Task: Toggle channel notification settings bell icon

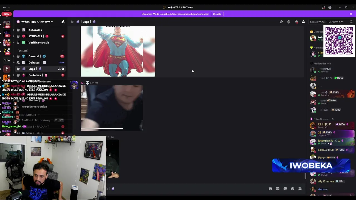Action: (288, 22)
